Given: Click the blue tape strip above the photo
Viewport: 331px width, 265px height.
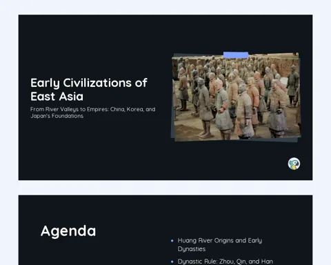Looking at the screenshot, I should (236, 55).
